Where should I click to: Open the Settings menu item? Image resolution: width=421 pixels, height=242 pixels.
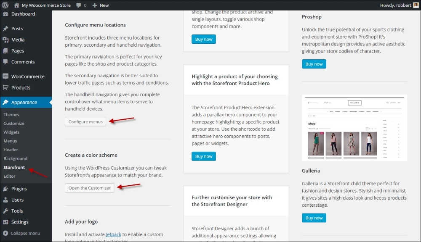pyautogui.click(x=20, y=222)
